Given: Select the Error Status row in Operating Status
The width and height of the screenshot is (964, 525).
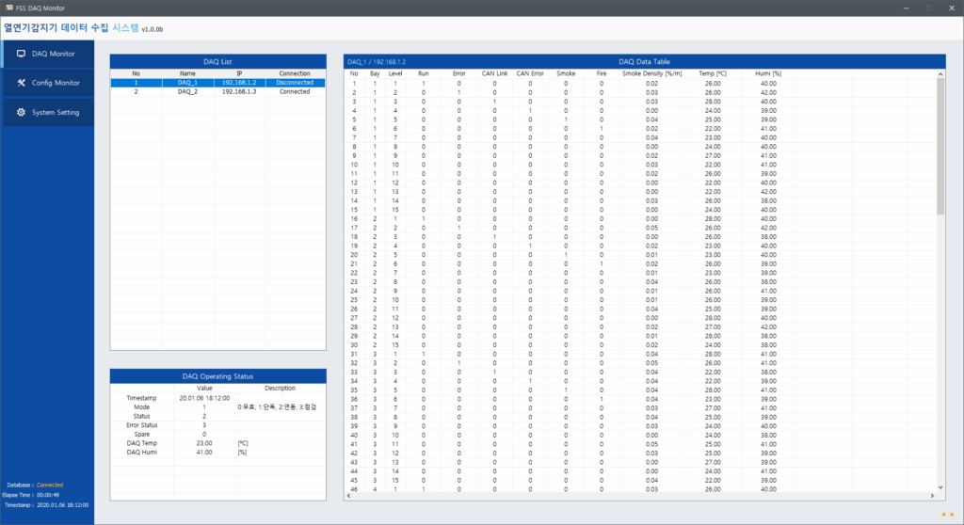Looking at the screenshot, I should [x=143, y=424].
